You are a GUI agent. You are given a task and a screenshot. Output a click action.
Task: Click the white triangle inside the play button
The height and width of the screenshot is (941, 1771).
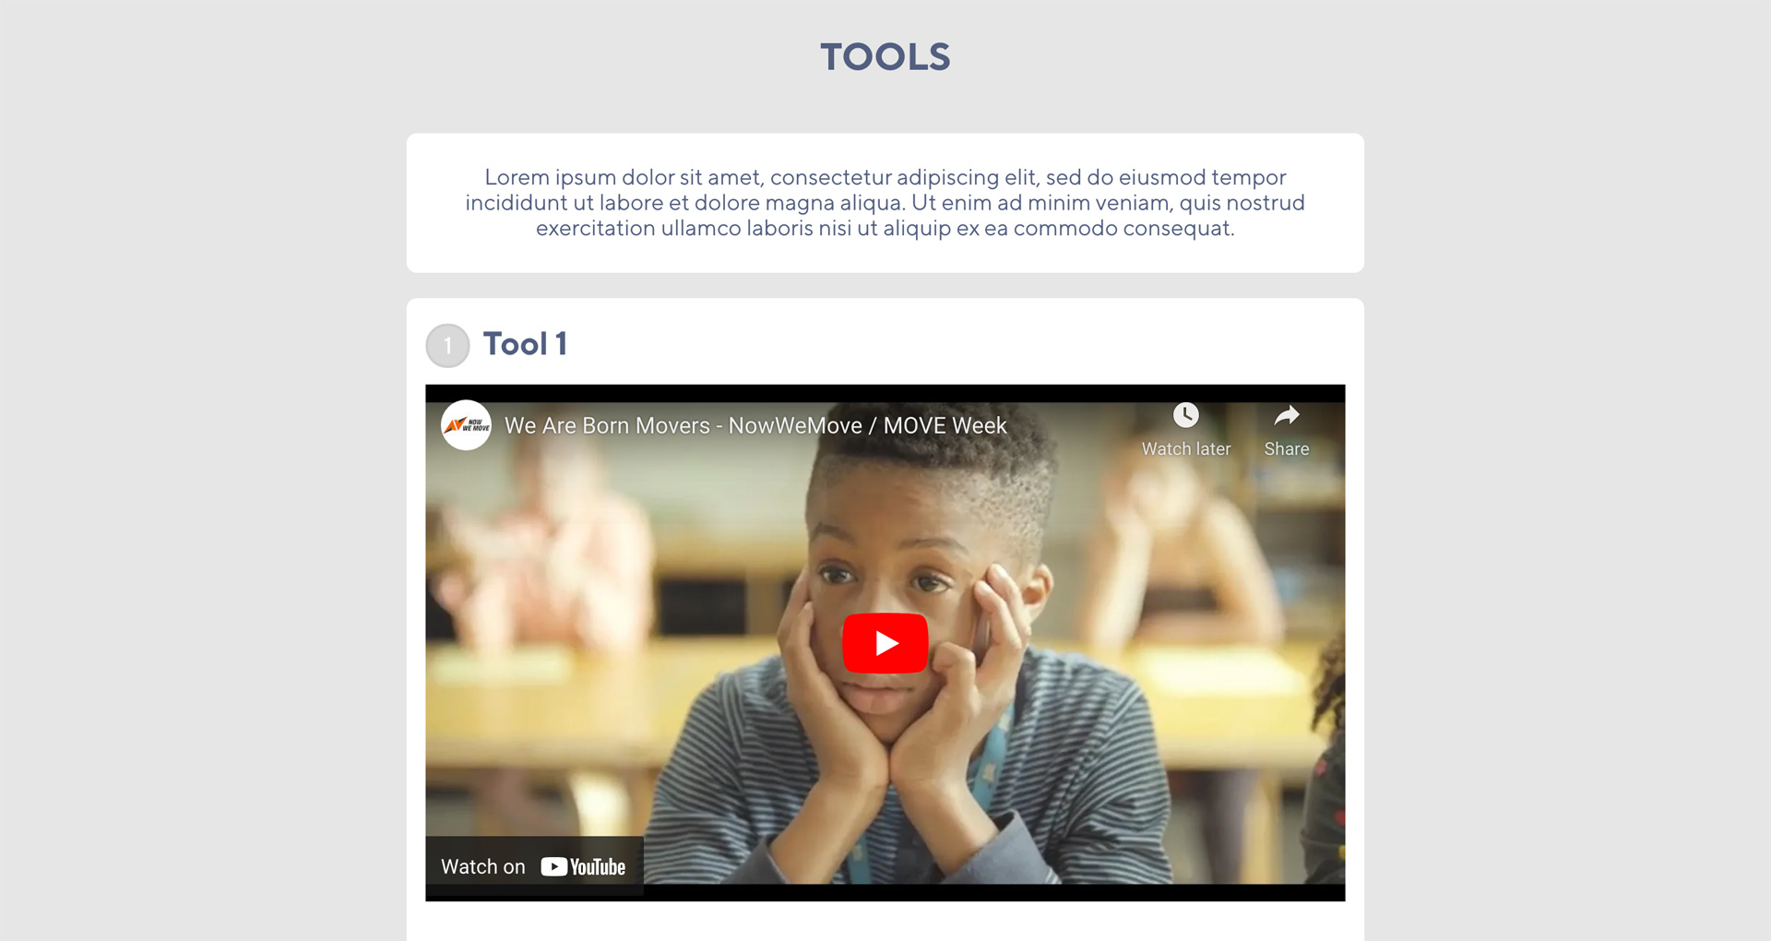(x=886, y=643)
